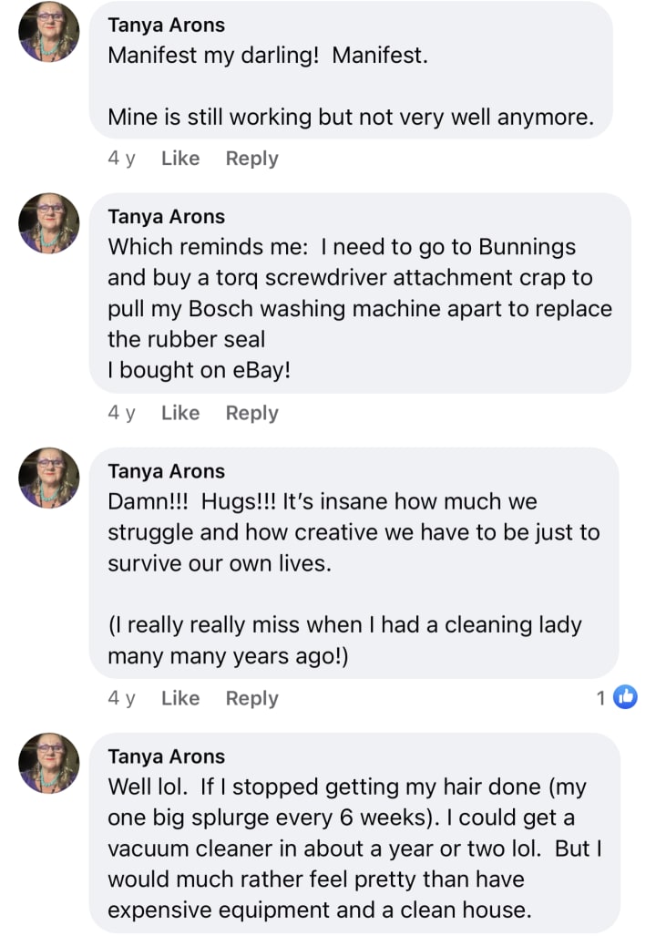Viewport: 656px width, 936px height.
Task: Tap Tanya Arons name on hair splurge comment
Action: tap(166, 756)
